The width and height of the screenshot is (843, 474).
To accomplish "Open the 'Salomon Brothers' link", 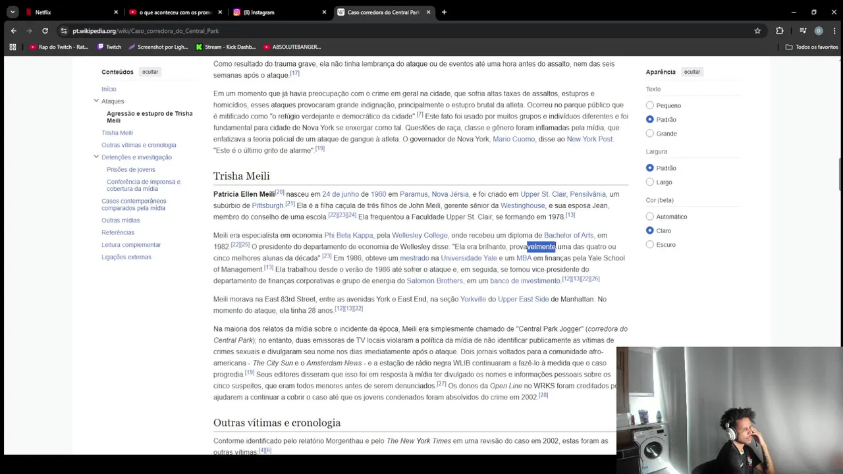I will [435, 281].
